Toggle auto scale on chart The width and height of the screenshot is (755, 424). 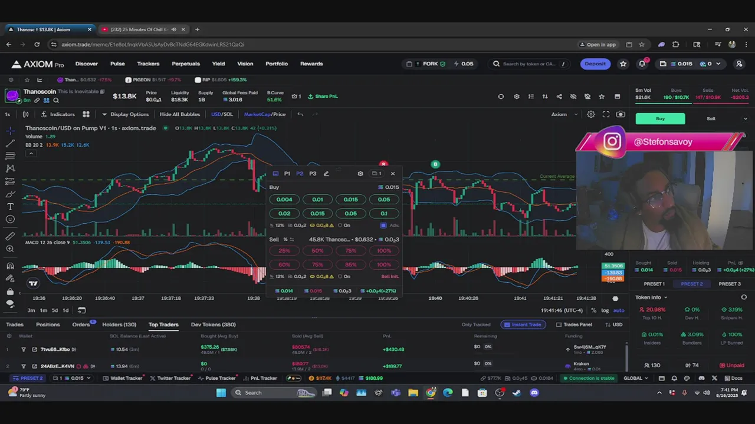[619, 310]
